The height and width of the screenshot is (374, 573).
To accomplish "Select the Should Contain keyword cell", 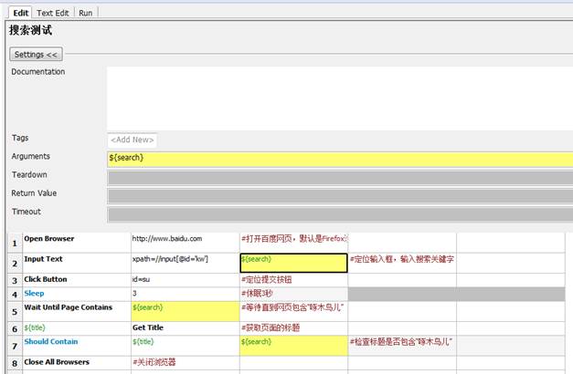I will click(x=77, y=346).
